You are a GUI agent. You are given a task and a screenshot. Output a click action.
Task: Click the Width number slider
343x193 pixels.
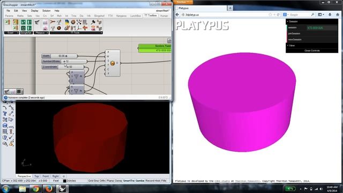pyautogui.click(x=59, y=56)
